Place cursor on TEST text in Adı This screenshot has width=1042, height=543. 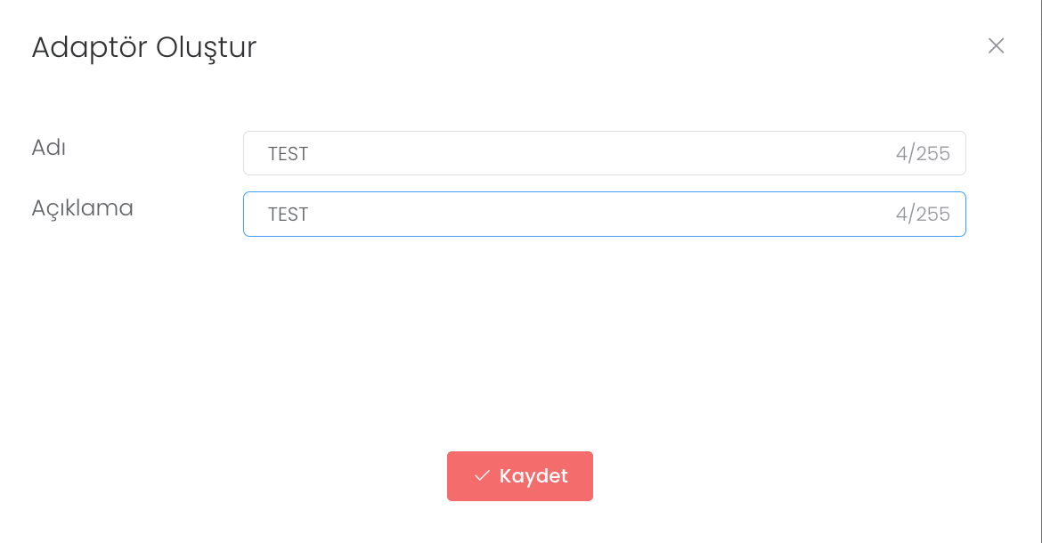tap(288, 154)
